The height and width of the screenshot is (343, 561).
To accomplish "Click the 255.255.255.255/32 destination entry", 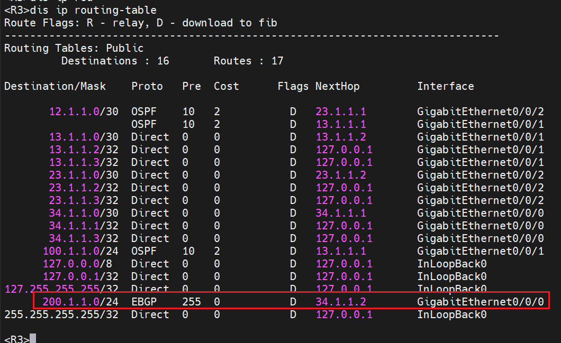I will (61, 314).
